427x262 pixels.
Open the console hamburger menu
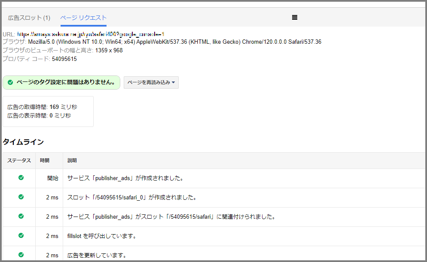point(294,17)
